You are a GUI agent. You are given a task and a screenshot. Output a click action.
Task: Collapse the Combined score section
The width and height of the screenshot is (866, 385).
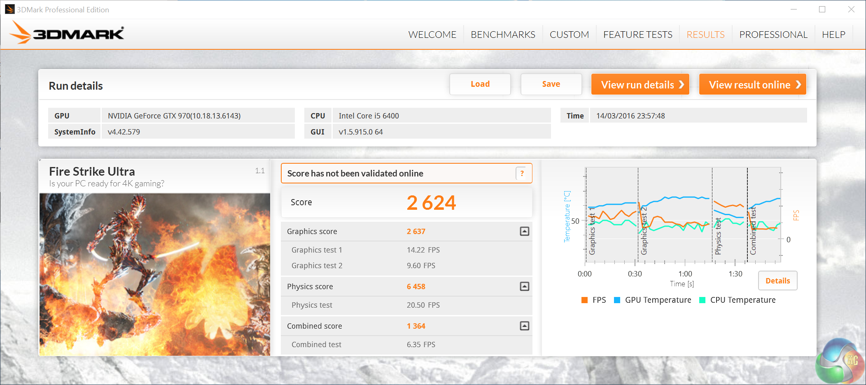point(524,326)
